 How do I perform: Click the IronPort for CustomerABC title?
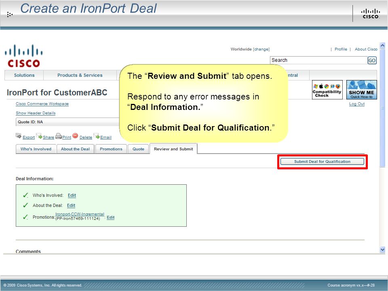[x=57, y=93]
